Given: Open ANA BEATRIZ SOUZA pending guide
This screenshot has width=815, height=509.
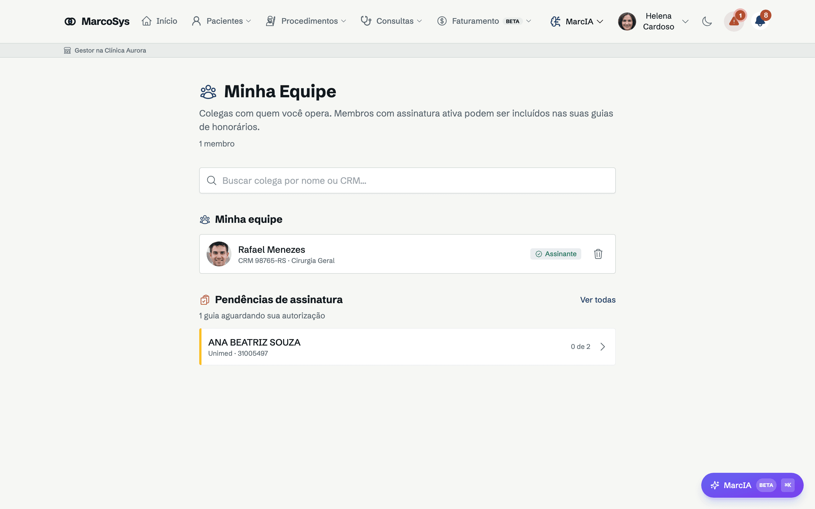Looking at the screenshot, I should pyautogui.click(x=407, y=347).
